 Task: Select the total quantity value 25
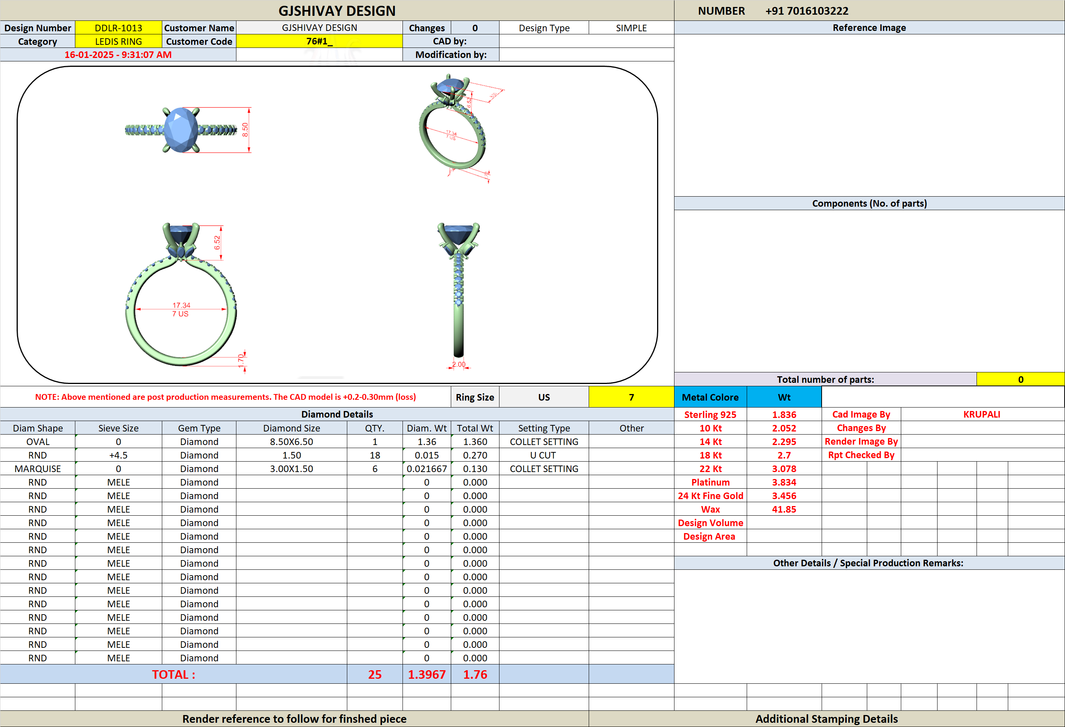tap(375, 674)
